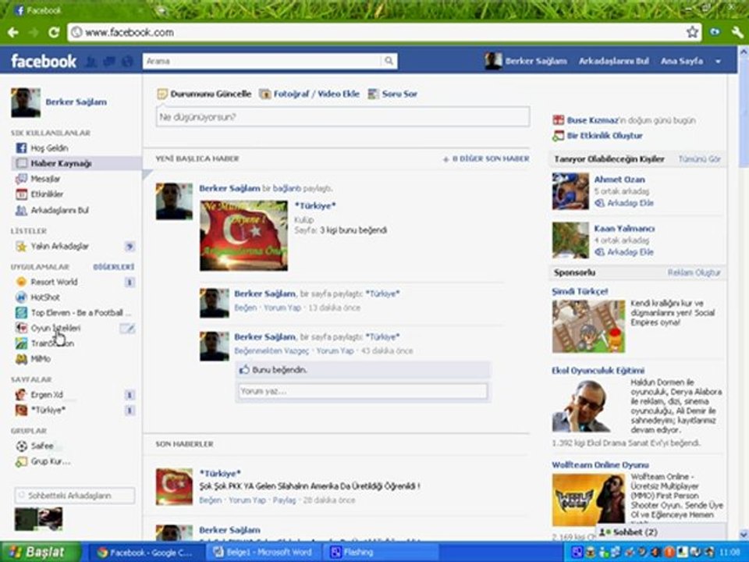Click Durumunu Güncelle tab
749x562 pixels.
[211, 94]
